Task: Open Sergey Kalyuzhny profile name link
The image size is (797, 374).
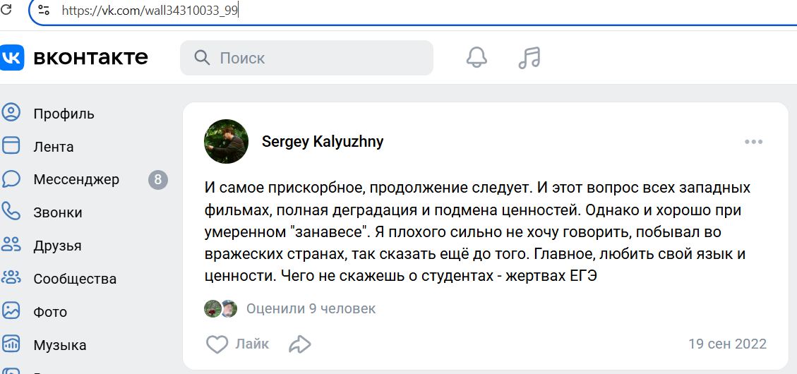Action: (x=323, y=142)
